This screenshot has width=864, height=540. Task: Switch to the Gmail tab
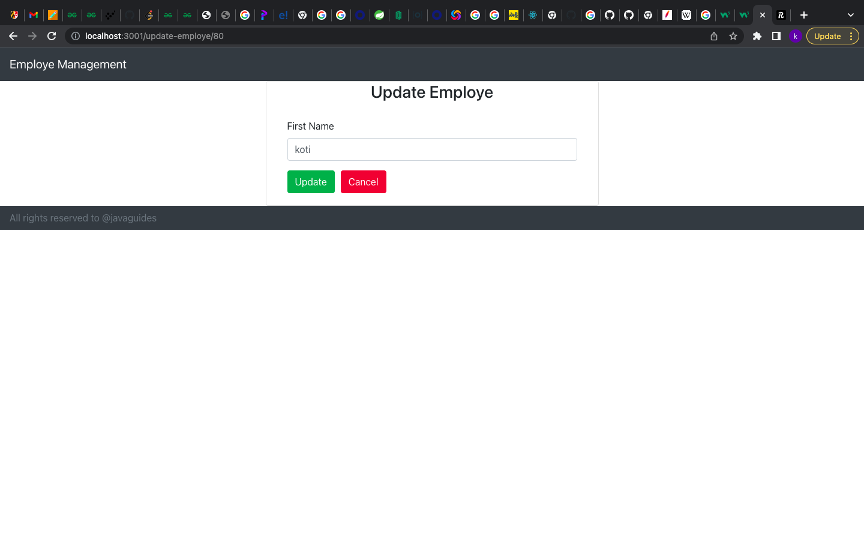click(34, 14)
